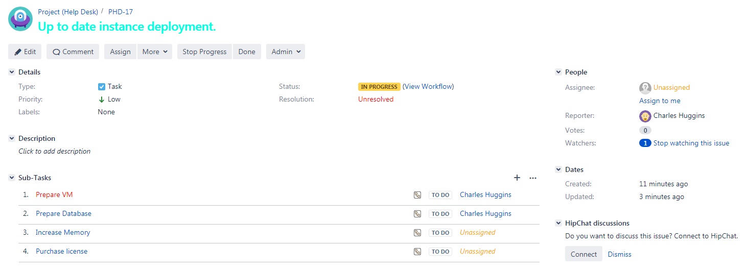Click the sub-task type icon for Prepare Database
The height and width of the screenshot is (271, 747).
tap(417, 214)
